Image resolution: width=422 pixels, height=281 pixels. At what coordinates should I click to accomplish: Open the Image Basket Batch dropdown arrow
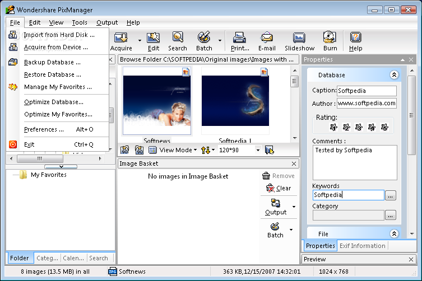click(291, 230)
